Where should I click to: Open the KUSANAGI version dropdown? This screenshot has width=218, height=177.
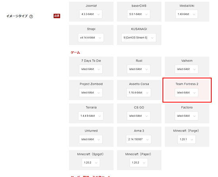click(139, 38)
